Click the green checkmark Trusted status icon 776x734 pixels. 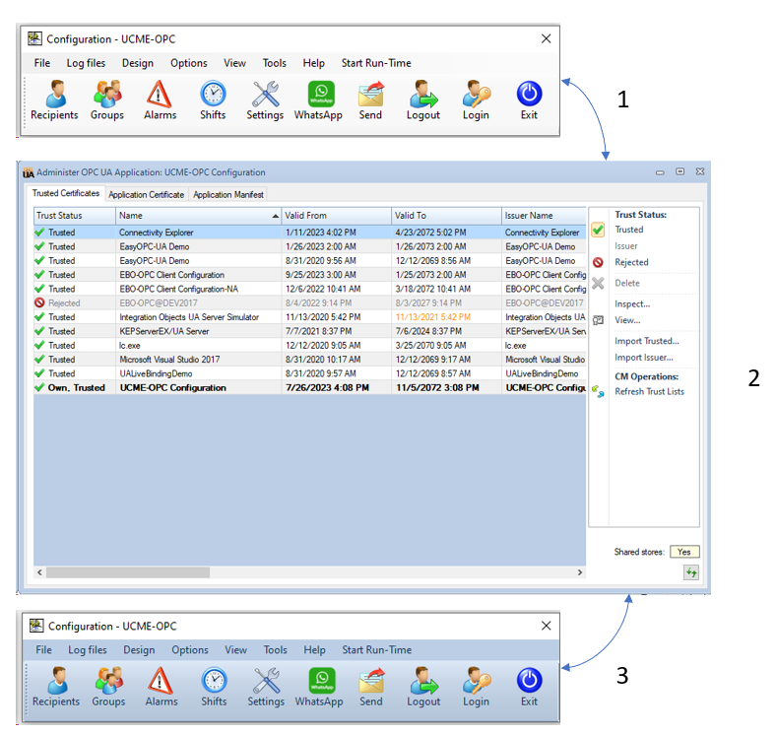tap(598, 230)
